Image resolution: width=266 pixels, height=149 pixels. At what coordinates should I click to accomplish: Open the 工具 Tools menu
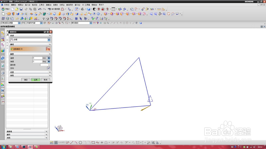[x=41, y=5]
